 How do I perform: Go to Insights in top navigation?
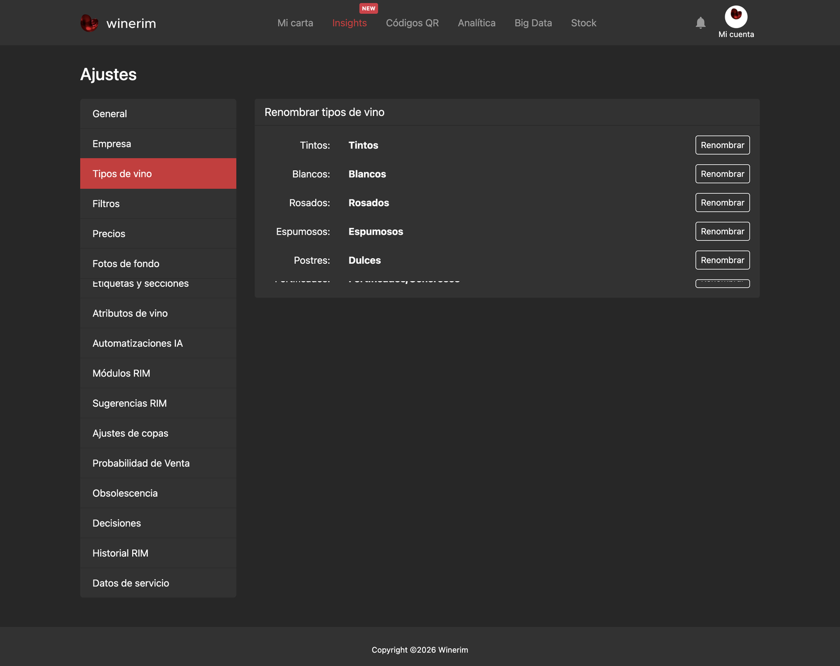click(349, 23)
